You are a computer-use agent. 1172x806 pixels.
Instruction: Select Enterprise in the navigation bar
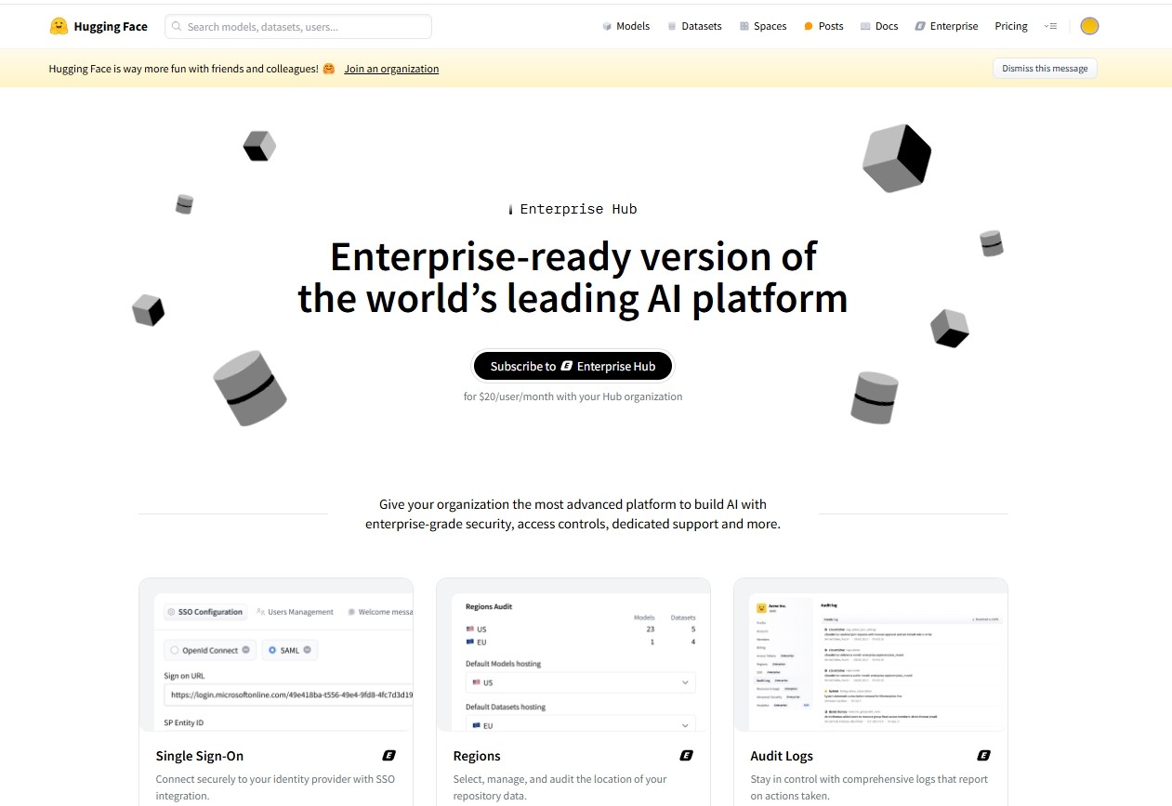[947, 26]
